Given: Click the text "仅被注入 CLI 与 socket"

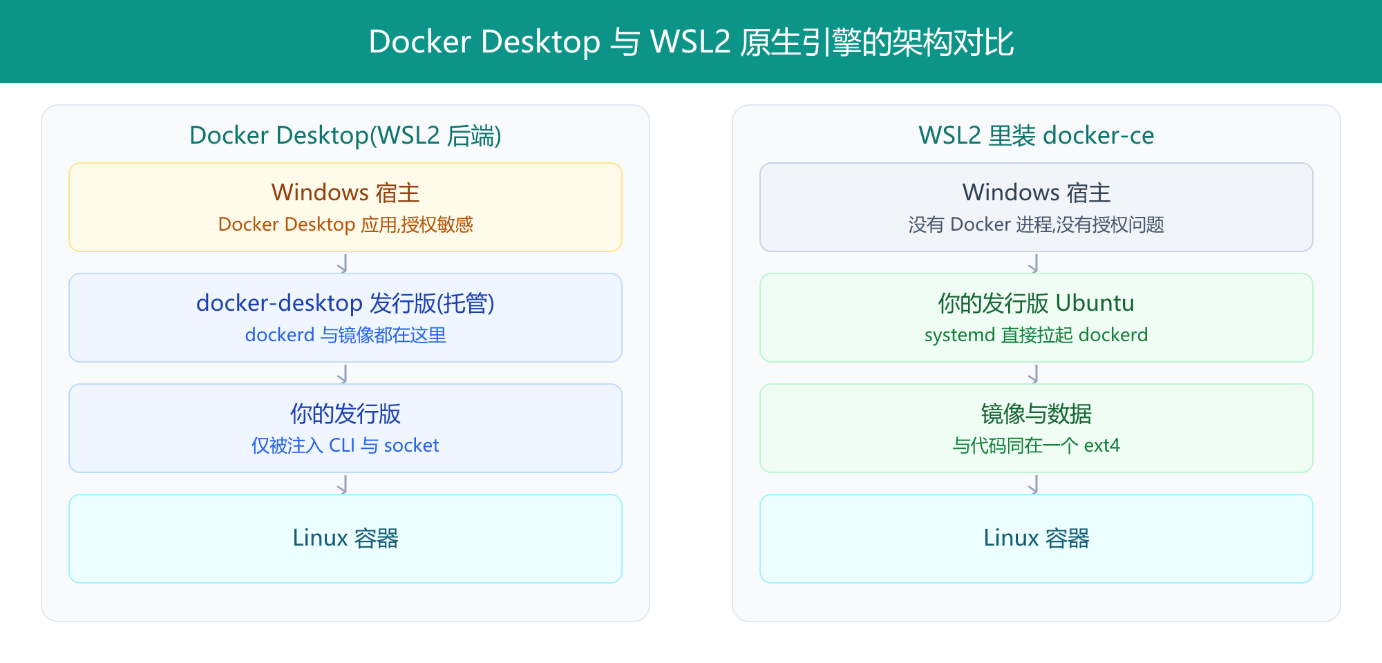Looking at the screenshot, I should pyautogui.click(x=345, y=445).
